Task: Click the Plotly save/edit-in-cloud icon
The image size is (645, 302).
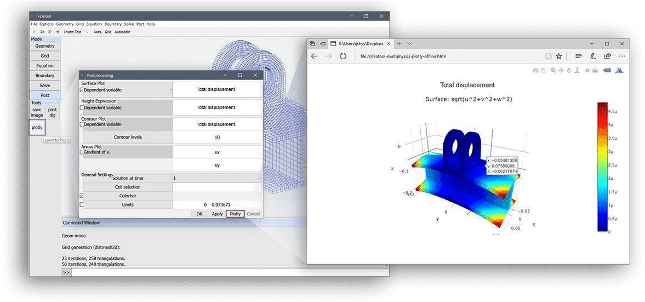Action: click(544, 70)
